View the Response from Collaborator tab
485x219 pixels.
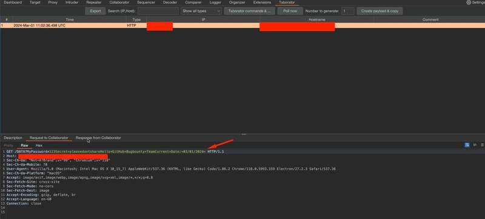tap(98, 138)
